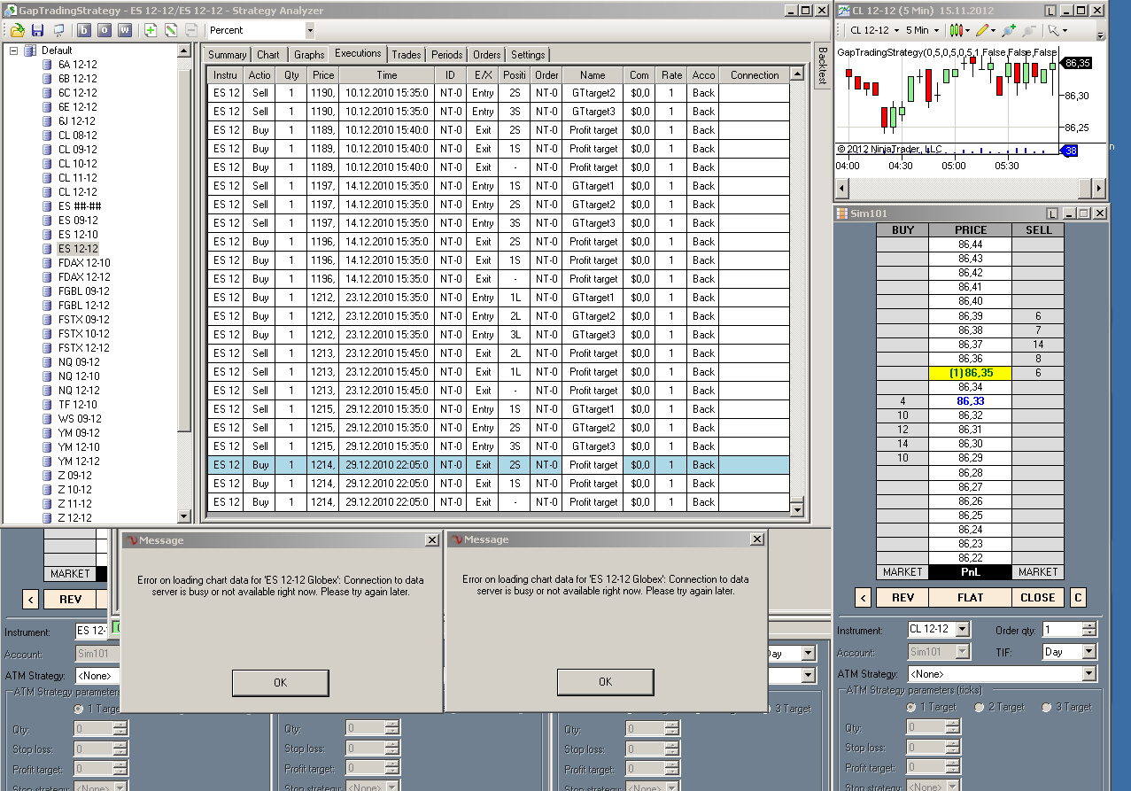Click the REV button in Sim101 panel
The width and height of the screenshot is (1131, 791).
[902, 598]
